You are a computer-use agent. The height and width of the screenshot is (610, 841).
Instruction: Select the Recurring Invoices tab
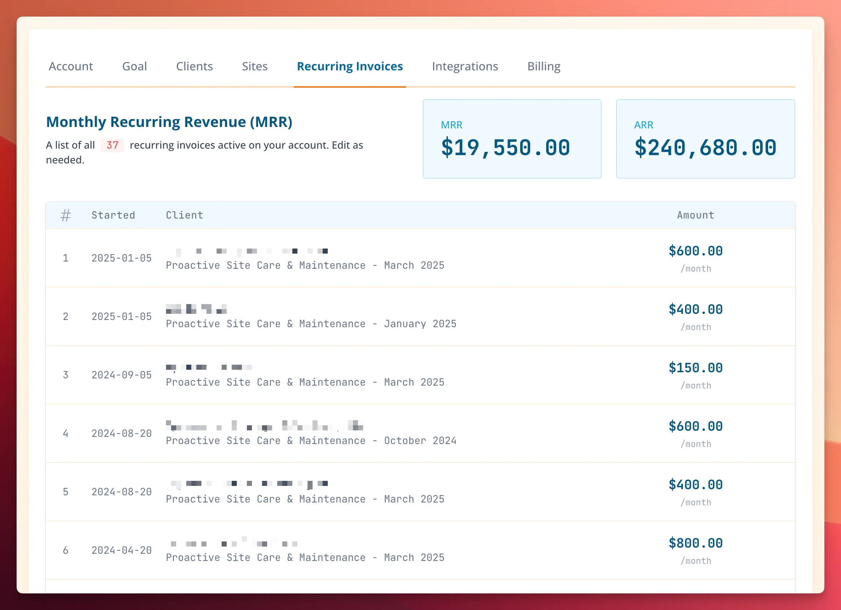coord(350,66)
